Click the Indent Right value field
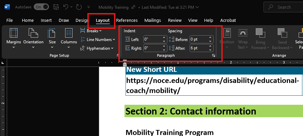Image resolution: width=303 pixels, height=136 pixels. 153,48
